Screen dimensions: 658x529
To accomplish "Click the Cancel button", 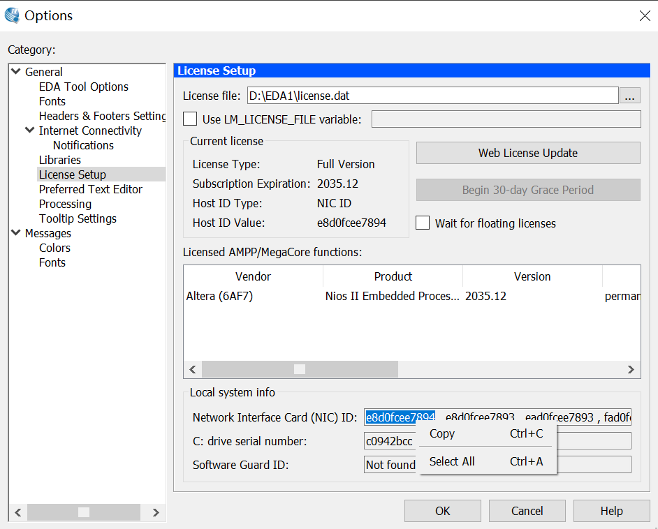I will click(527, 510).
